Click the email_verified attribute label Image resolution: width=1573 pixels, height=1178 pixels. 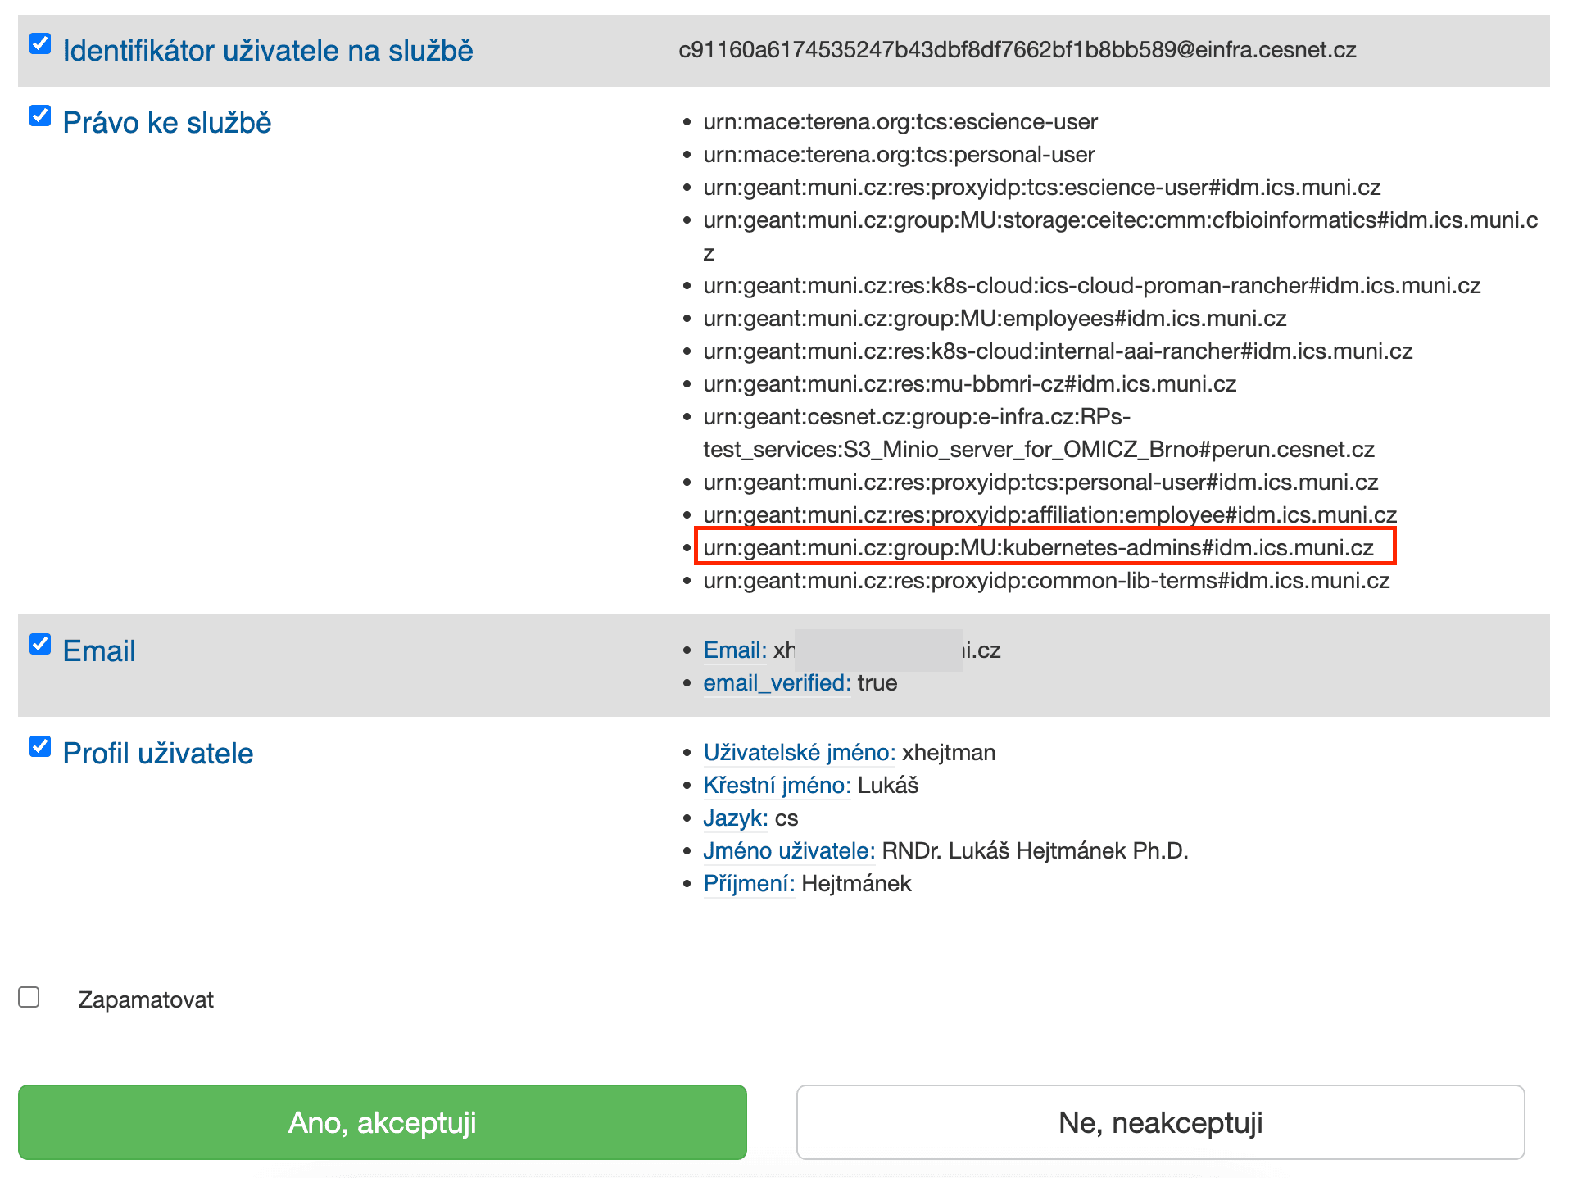click(x=777, y=683)
